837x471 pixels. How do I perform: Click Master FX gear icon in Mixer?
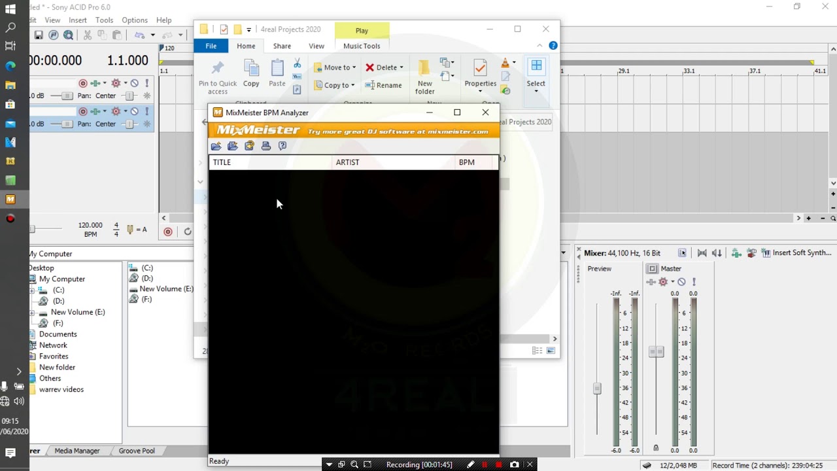(663, 282)
